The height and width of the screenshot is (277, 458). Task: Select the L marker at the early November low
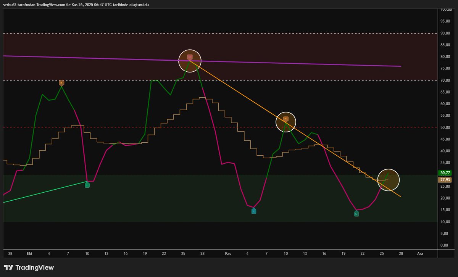pos(253,211)
